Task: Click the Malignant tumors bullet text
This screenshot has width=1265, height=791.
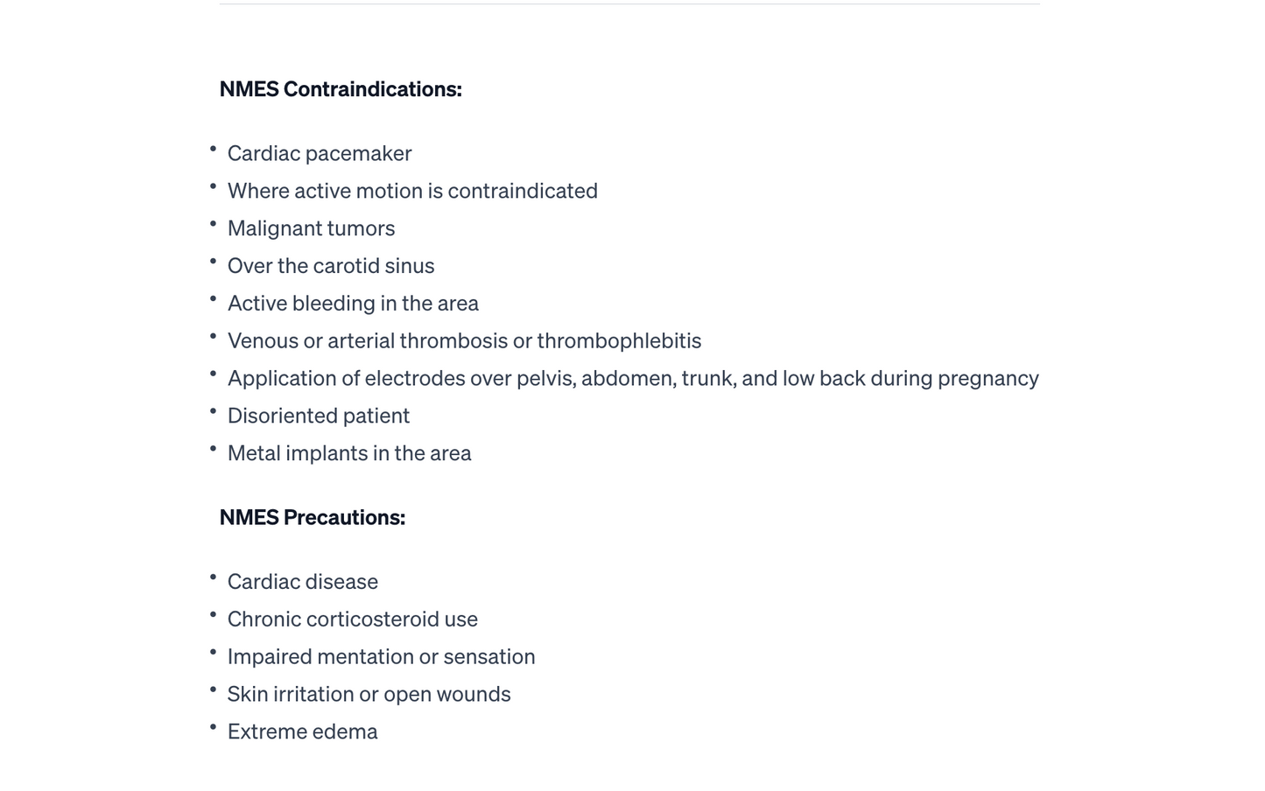Action: tap(311, 229)
